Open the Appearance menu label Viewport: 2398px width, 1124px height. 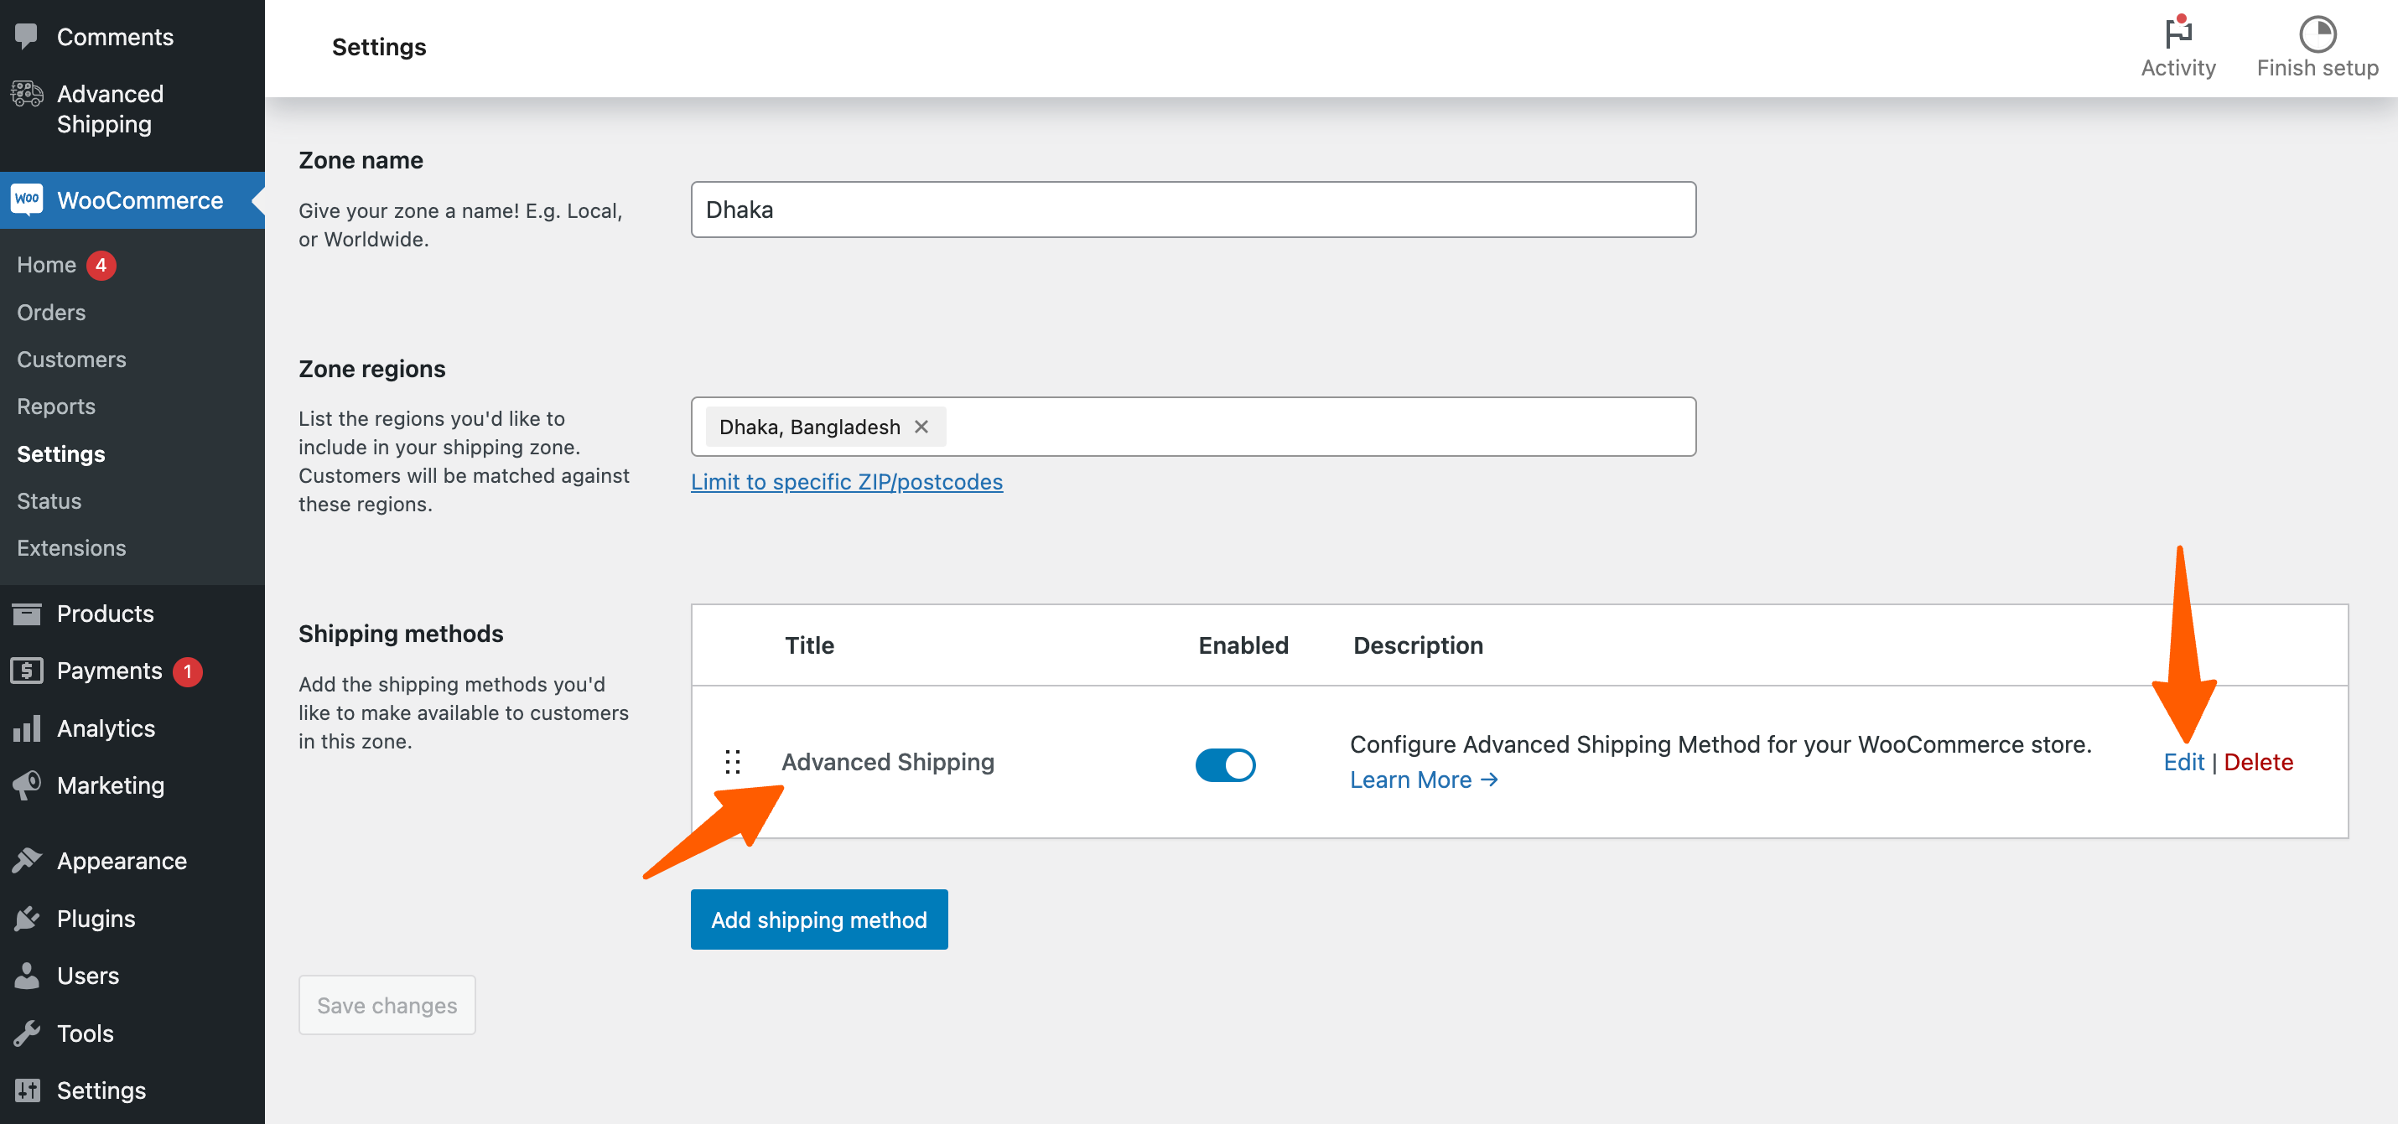click(122, 861)
